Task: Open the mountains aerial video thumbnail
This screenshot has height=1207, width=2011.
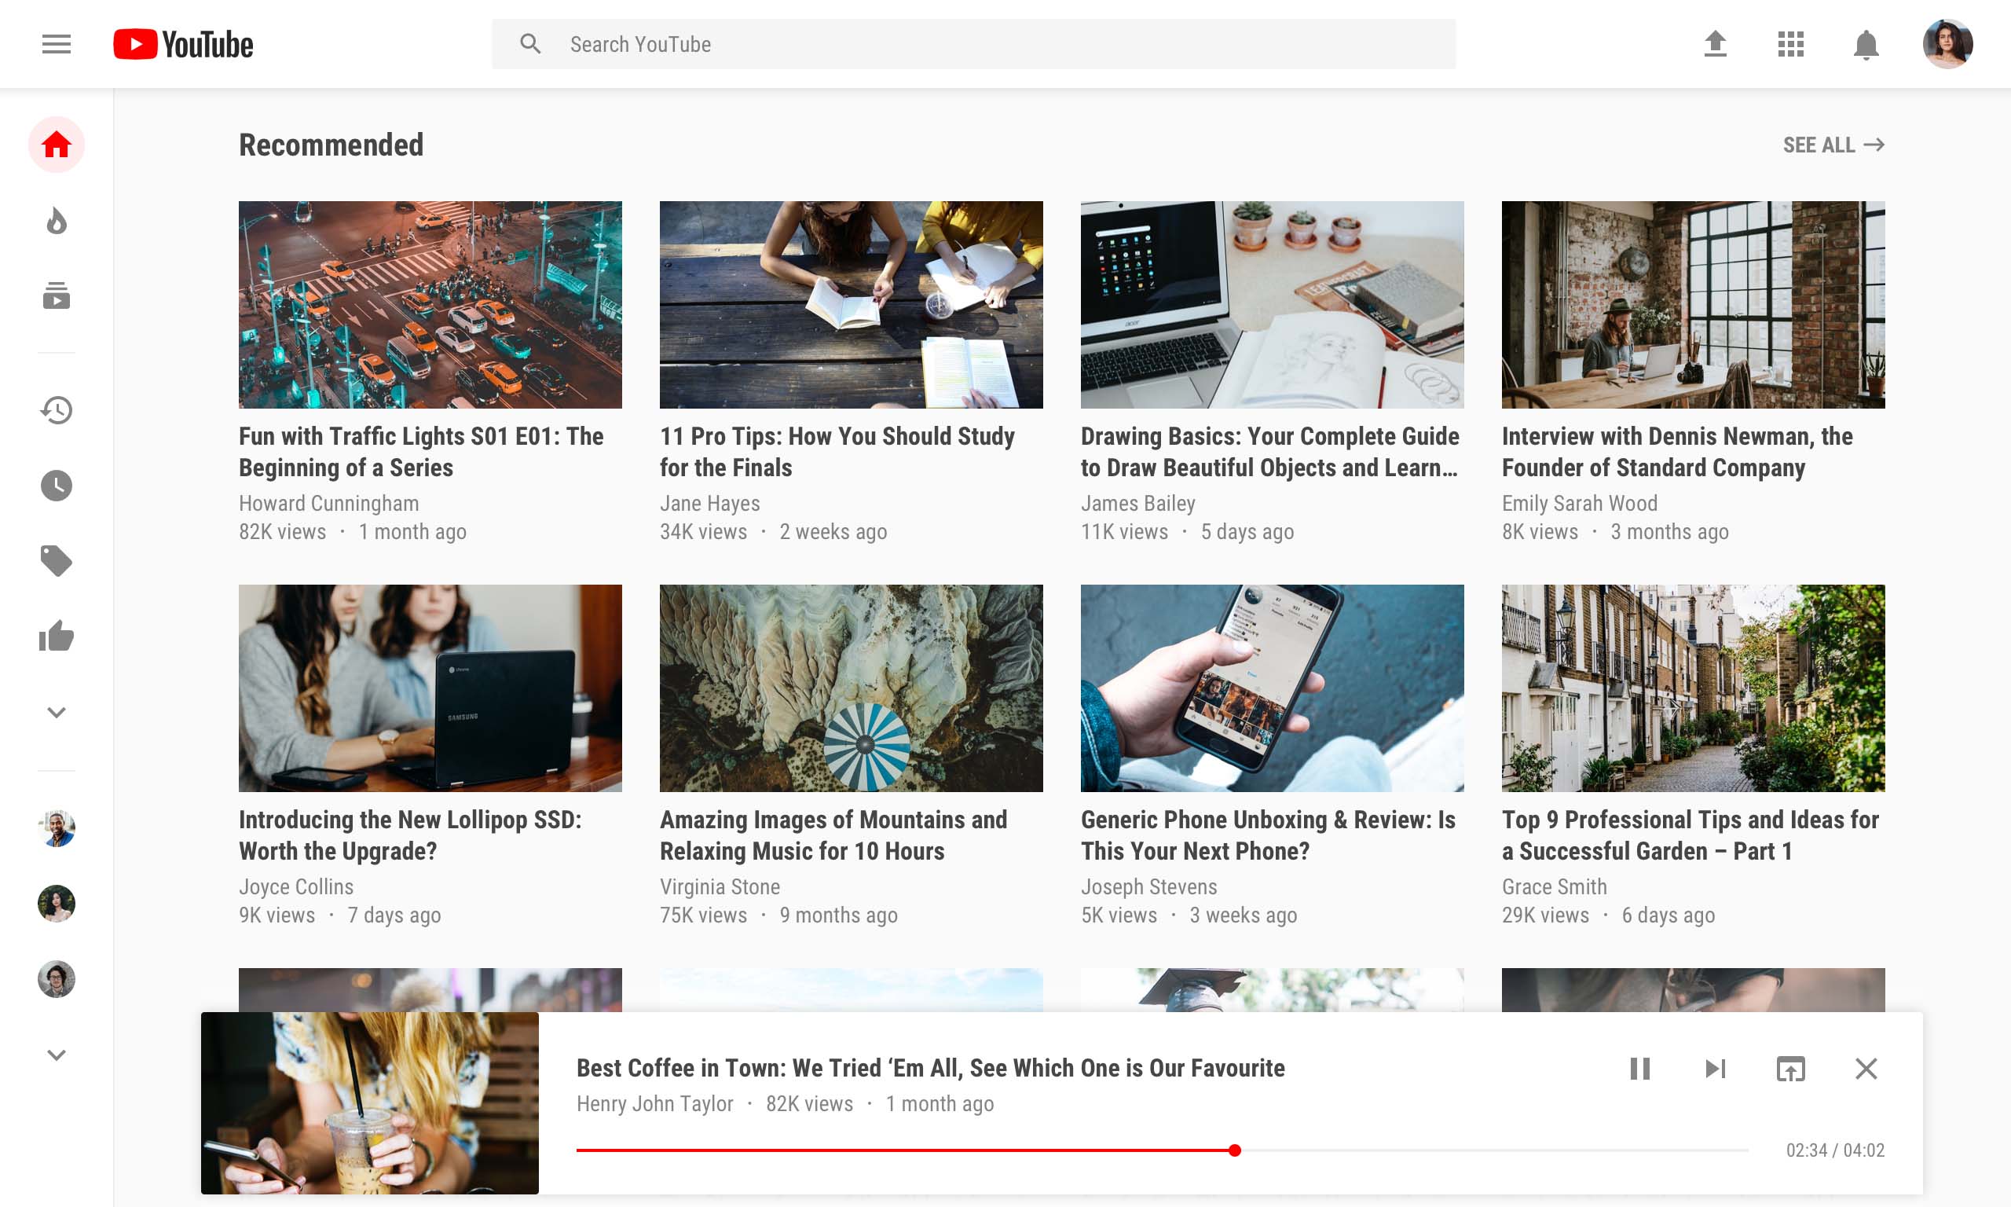Action: pyautogui.click(x=851, y=688)
